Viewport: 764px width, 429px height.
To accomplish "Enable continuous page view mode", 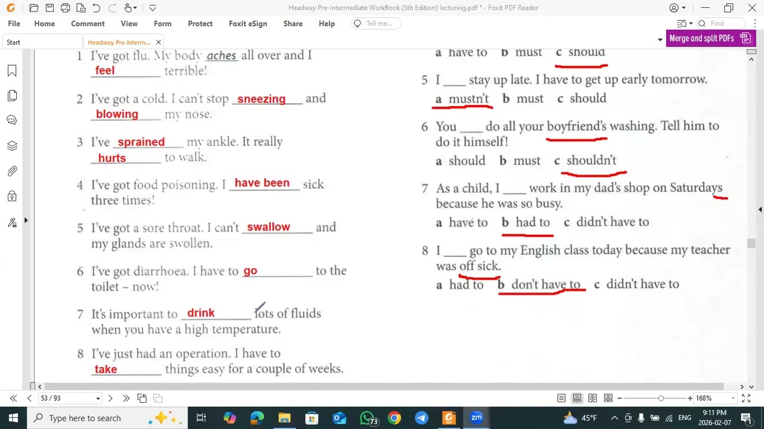I will [577, 398].
